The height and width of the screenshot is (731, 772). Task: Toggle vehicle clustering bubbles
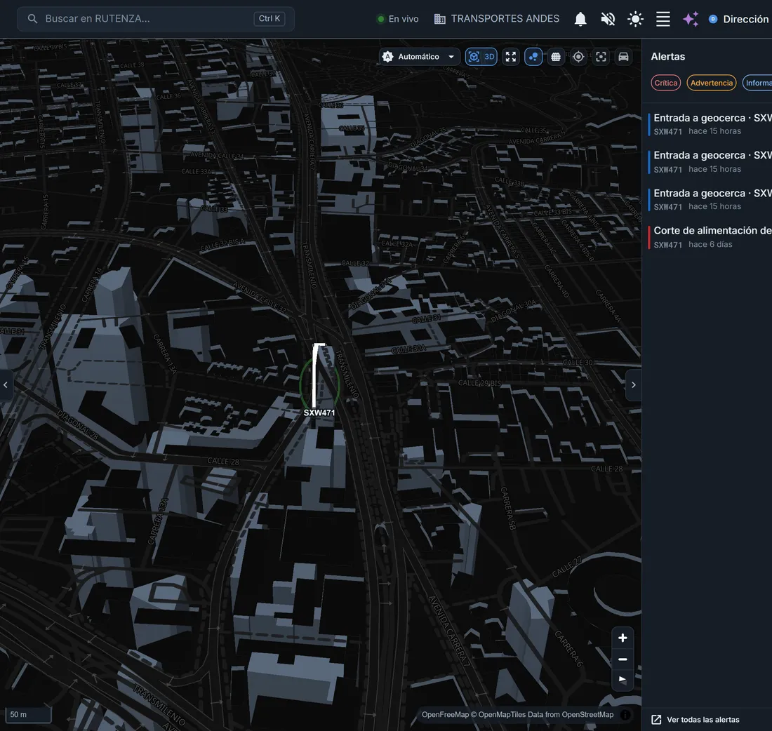(x=533, y=57)
